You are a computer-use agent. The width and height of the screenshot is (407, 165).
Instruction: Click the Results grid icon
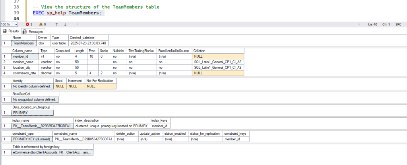(4, 31)
